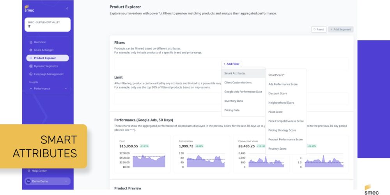Click the smec logo in sidebar
This screenshot has width=390, height=195.
click(x=29, y=8)
